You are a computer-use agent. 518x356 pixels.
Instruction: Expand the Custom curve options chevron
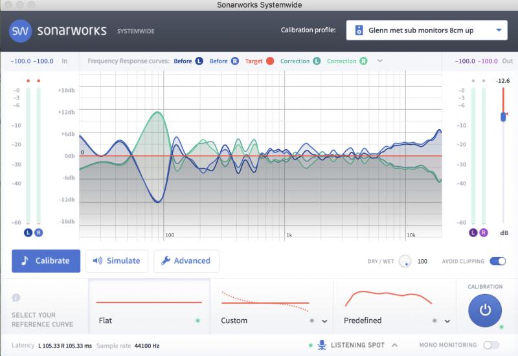(325, 321)
